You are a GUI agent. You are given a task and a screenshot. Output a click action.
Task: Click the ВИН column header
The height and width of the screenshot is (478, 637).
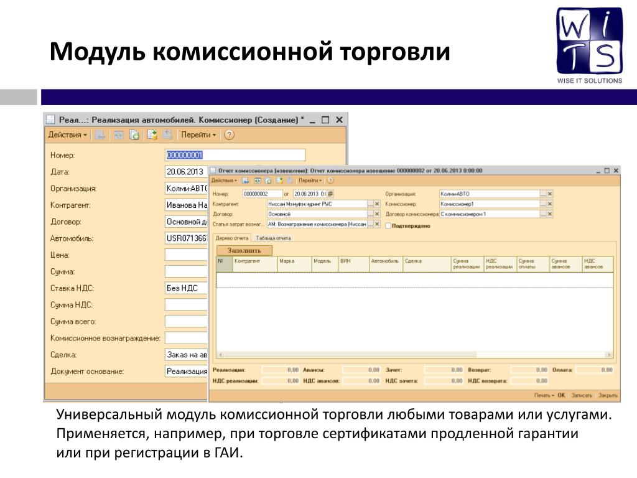(354, 264)
